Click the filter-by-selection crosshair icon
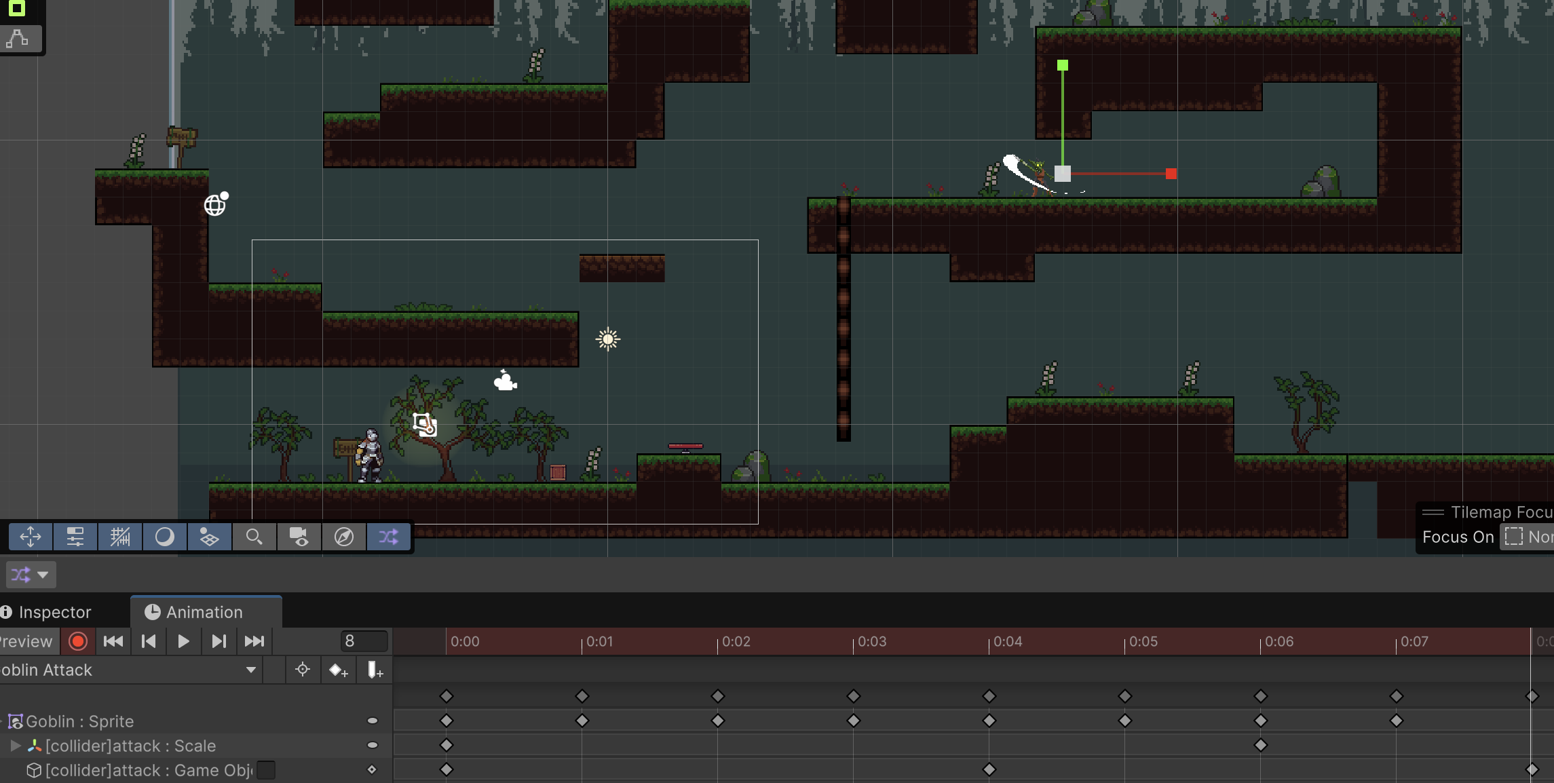 [x=303, y=670]
